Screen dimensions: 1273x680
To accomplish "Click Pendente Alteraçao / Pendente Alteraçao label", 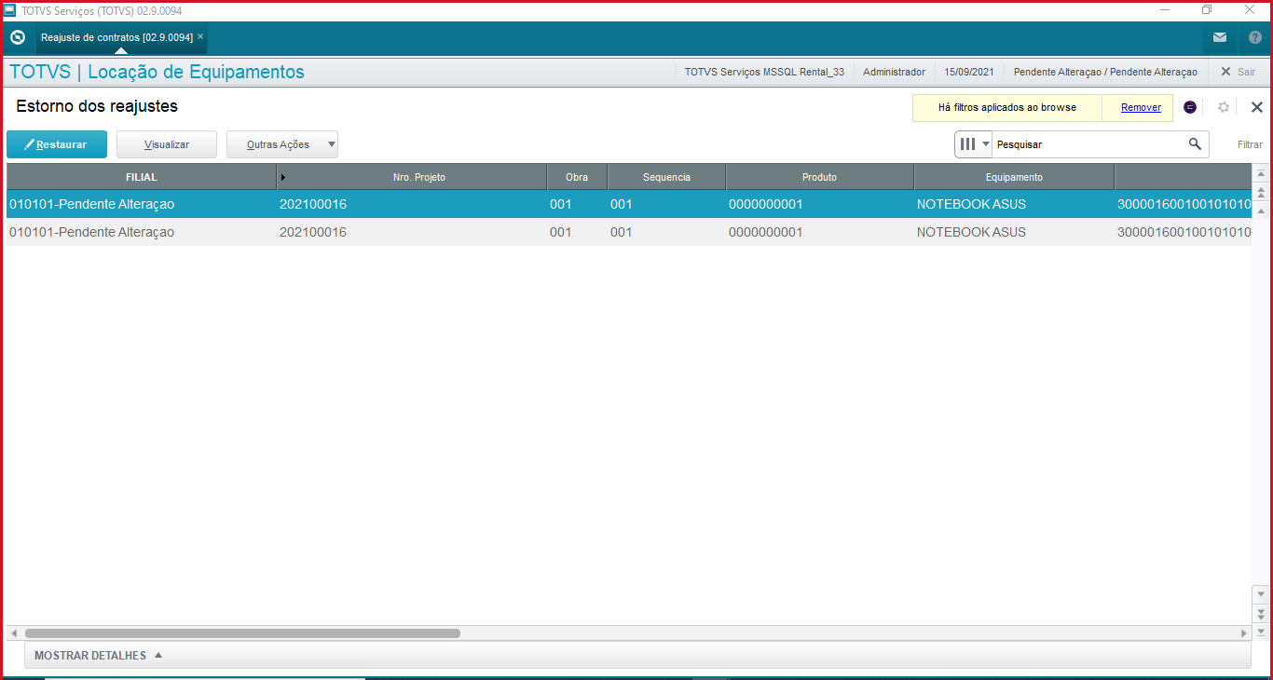I will click(1105, 72).
